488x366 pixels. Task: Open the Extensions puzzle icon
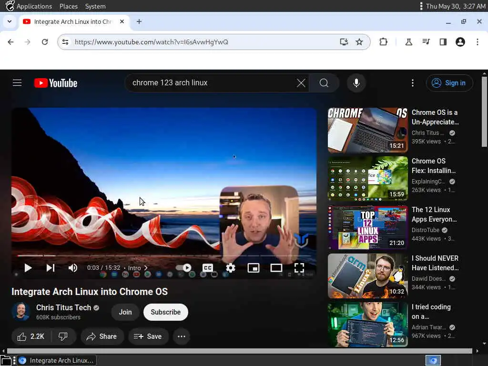click(x=384, y=42)
